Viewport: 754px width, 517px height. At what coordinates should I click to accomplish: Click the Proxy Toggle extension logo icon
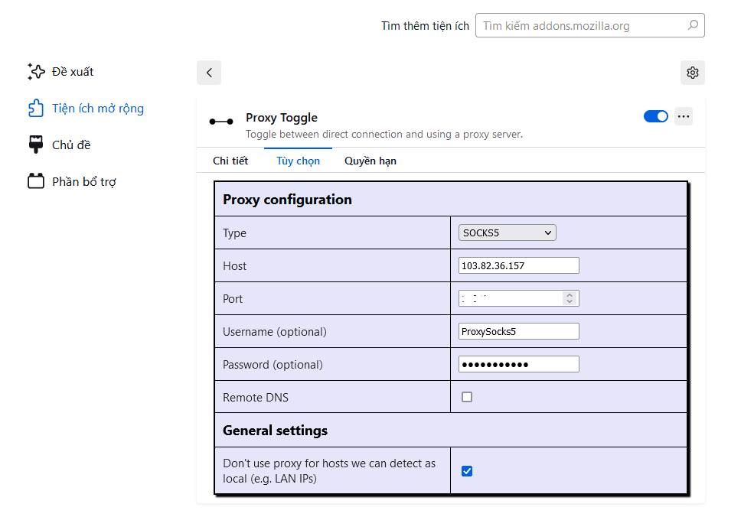(221, 122)
